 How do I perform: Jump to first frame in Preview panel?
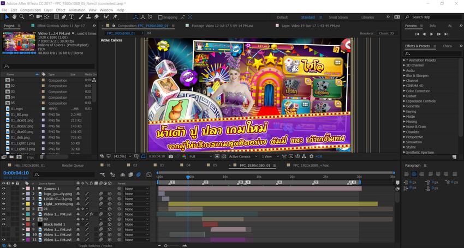point(417,34)
